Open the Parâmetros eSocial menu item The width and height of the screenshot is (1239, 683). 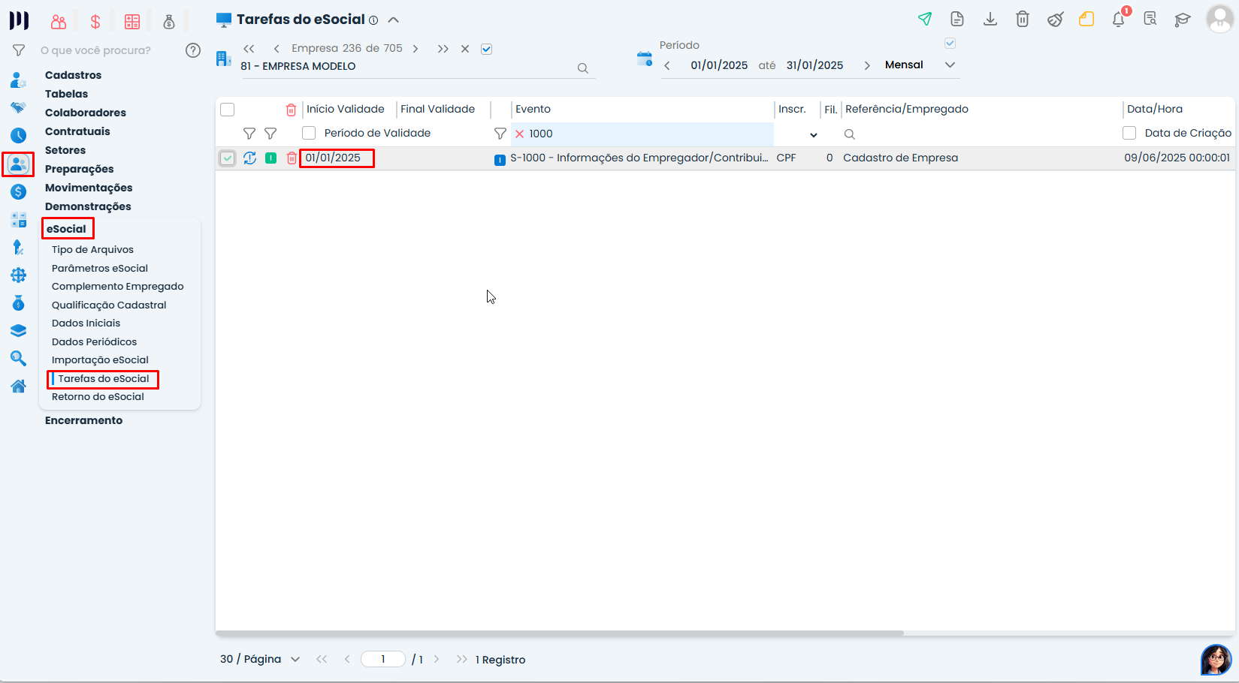99,268
